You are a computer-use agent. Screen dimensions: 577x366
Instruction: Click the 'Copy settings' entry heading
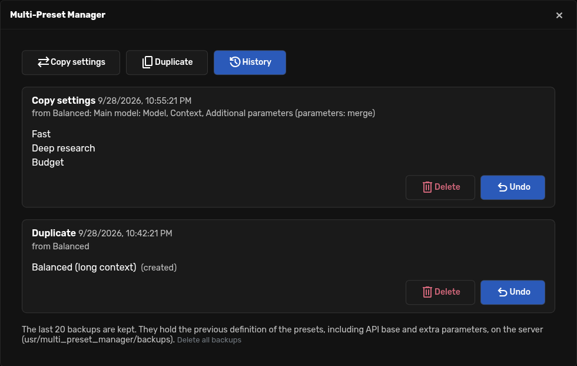[64, 101]
